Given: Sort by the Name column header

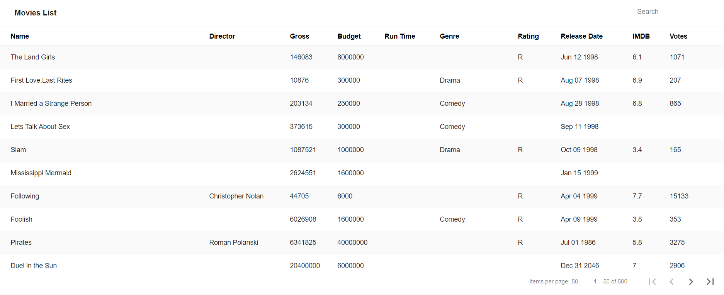Looking at the screenshot, I should click(x=20, y=36).
